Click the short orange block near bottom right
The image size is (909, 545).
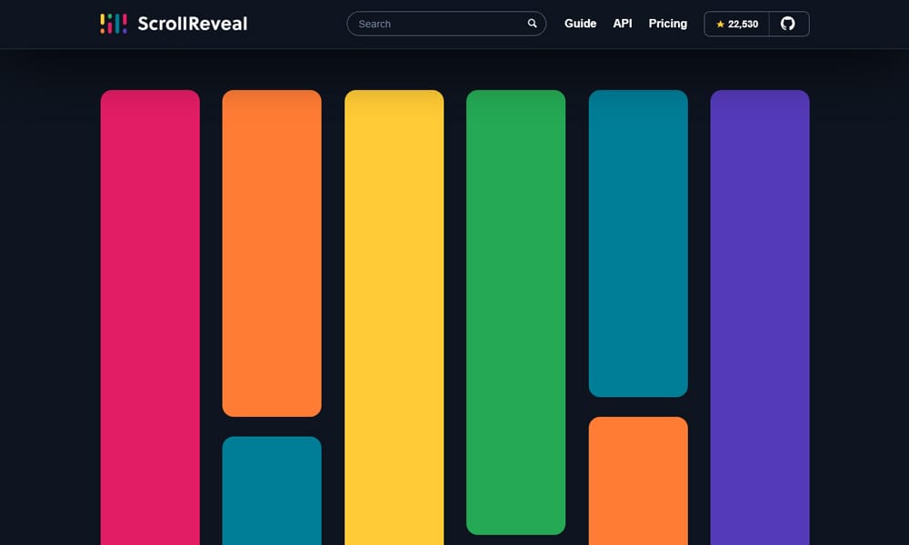pyautogui.click(x=638, y=481)
